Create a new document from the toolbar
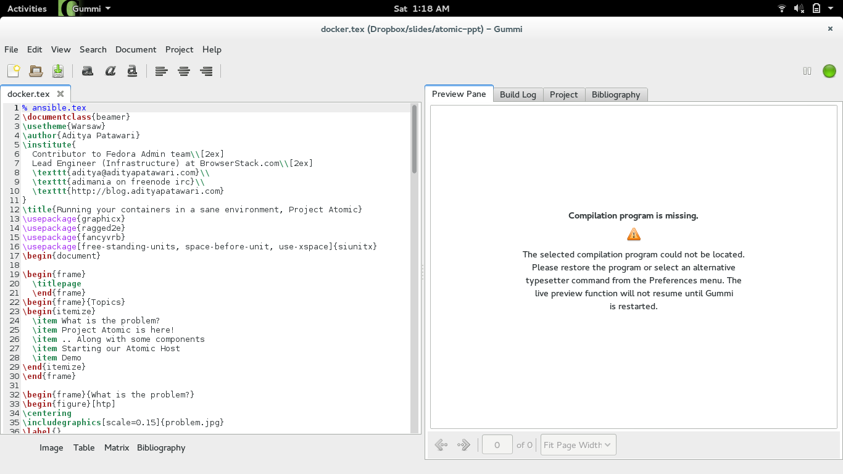 pyautogui.click(x=14, y=71)
